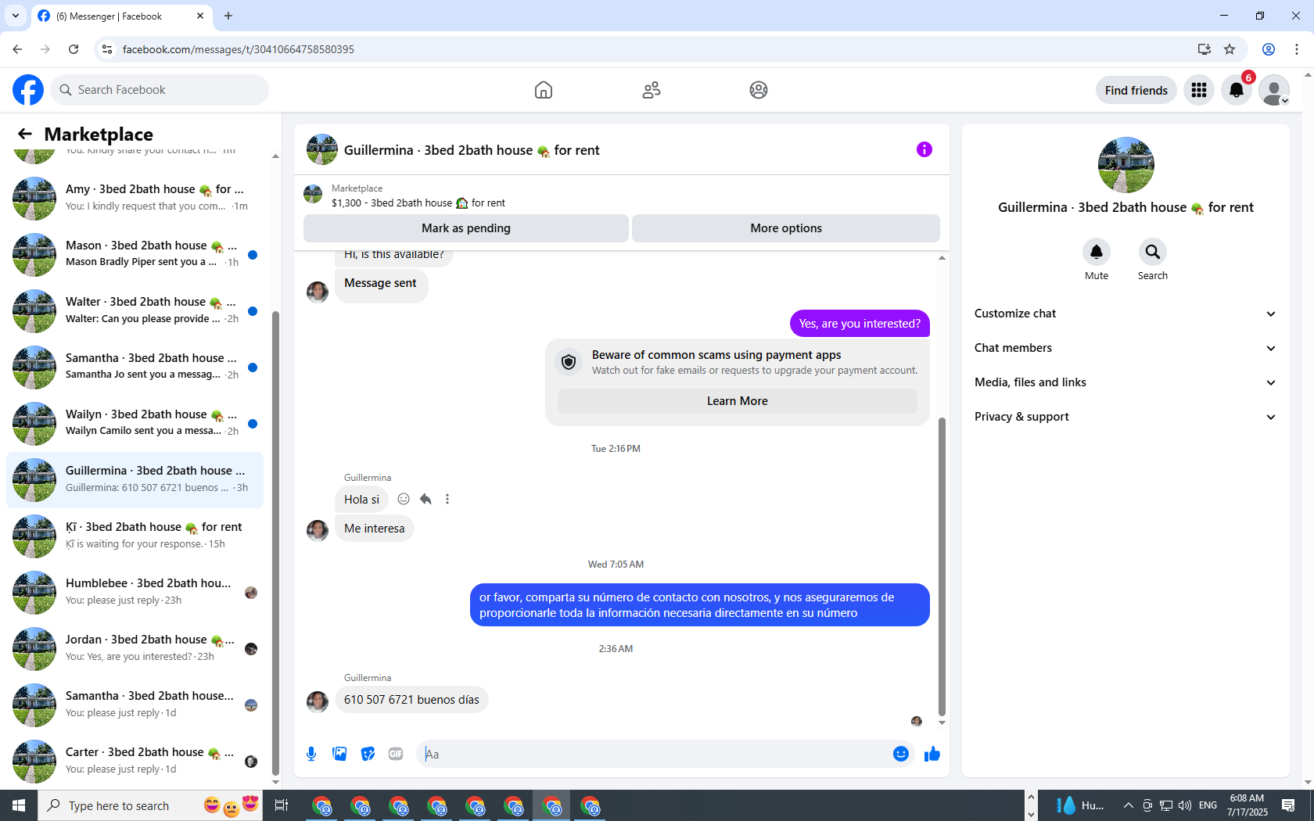The height and width of the screenshot is (821, 1314).
Task: Send a thumbs-up like
Action: (x=932, y=754)
